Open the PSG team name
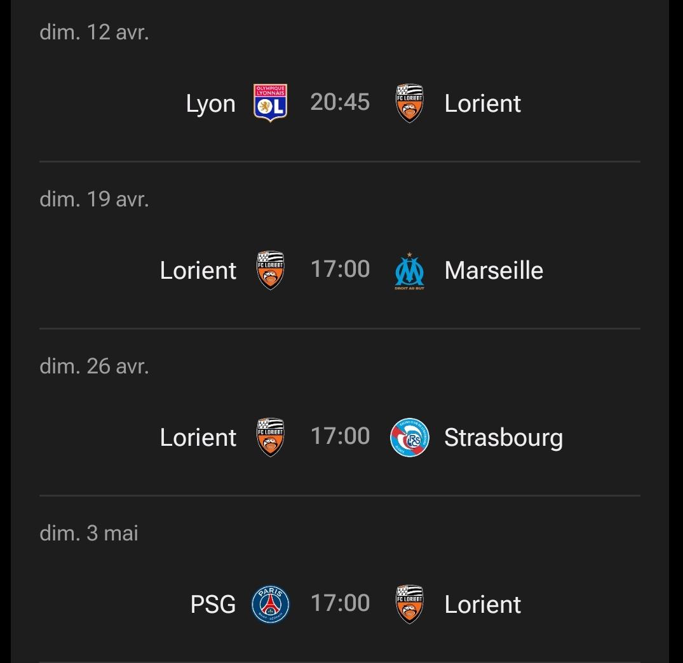The image size is (683, 663). 213,605
